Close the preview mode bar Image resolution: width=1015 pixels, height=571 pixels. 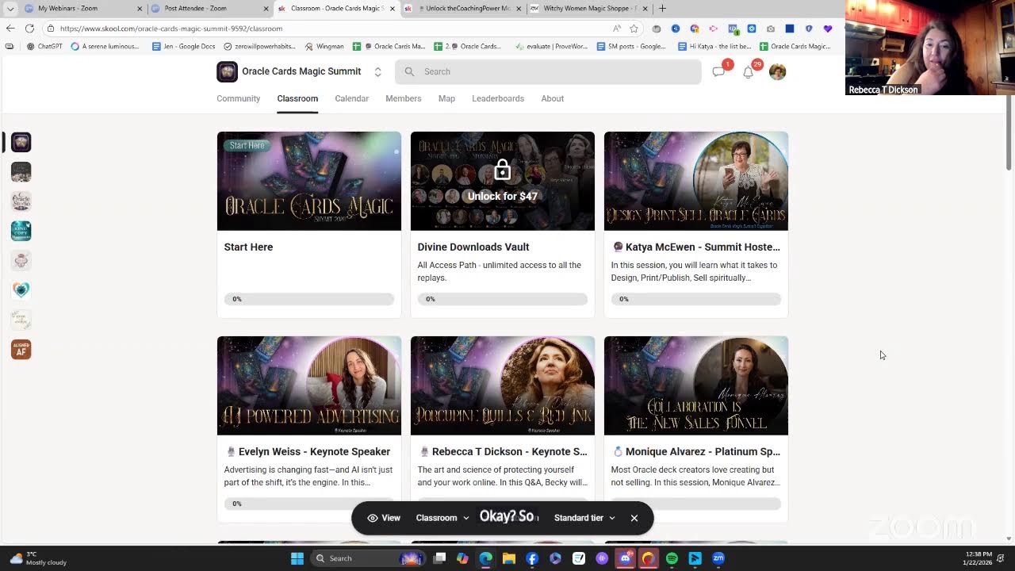click(x=634, y=518)
